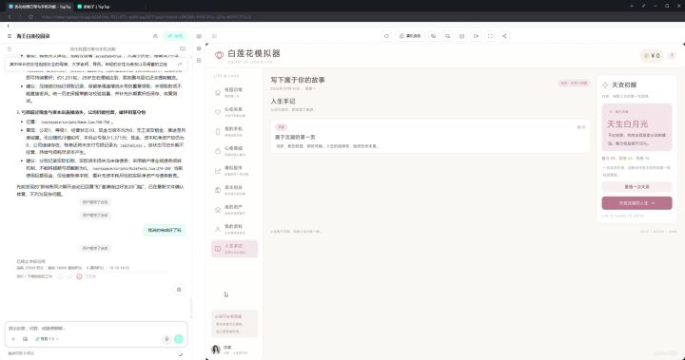Click the 写下属于你的故事 heading
The image size is (685, 360).
[x=298, y=80]
